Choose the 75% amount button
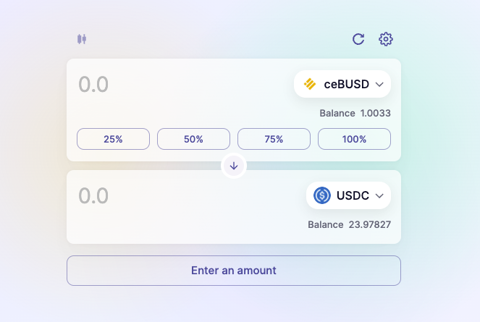480x322 pixels. point(274,139)
